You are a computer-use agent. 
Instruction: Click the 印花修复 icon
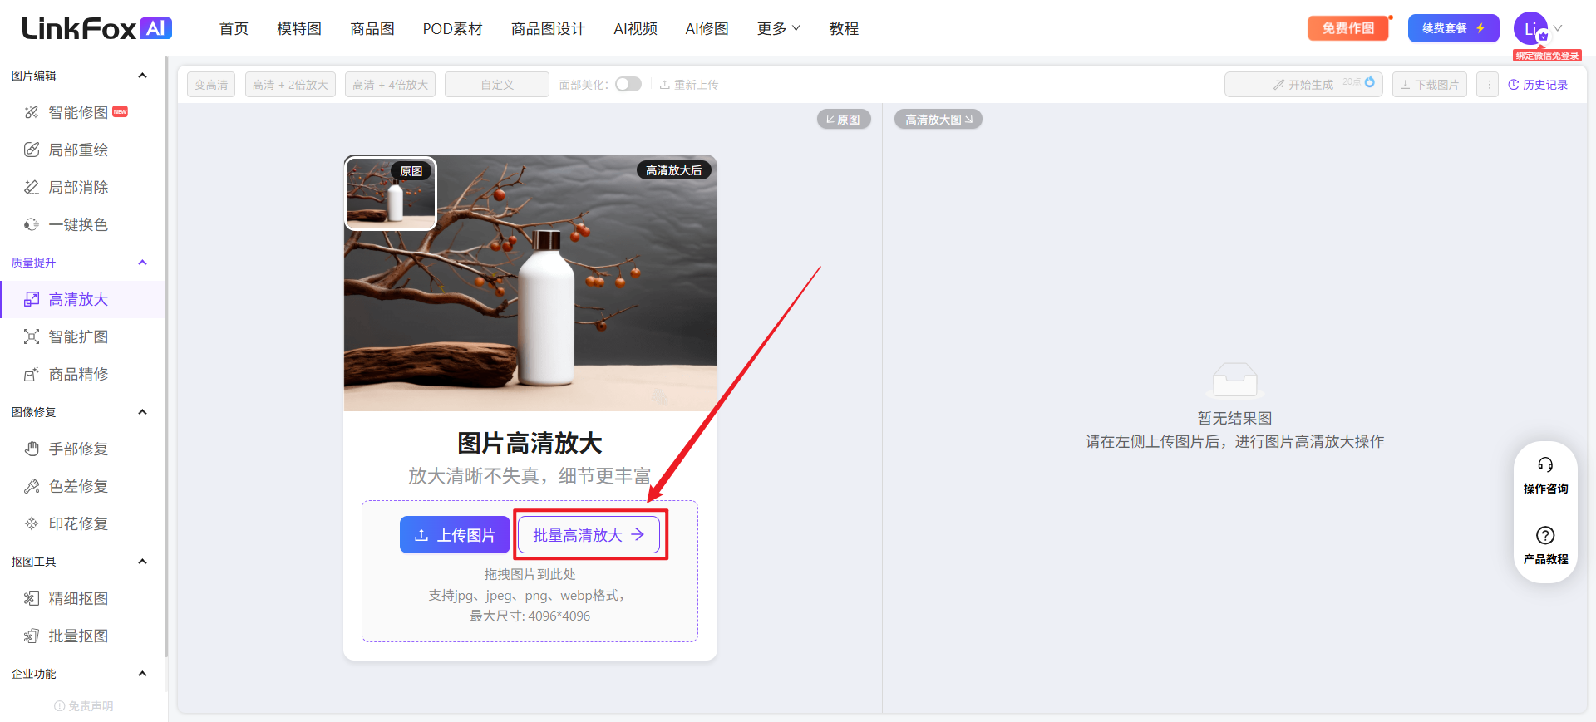pos(32,523)
